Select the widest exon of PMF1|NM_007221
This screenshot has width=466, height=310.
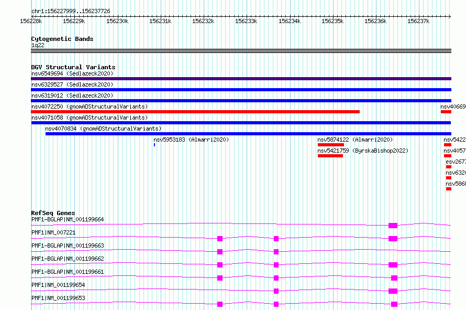pos(393,239)
